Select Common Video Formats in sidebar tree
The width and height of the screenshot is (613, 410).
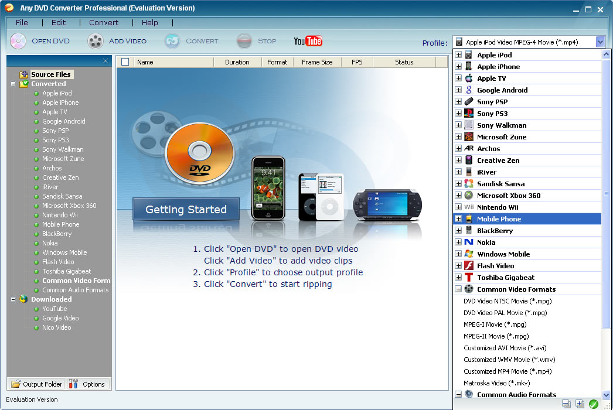[76, 281]
